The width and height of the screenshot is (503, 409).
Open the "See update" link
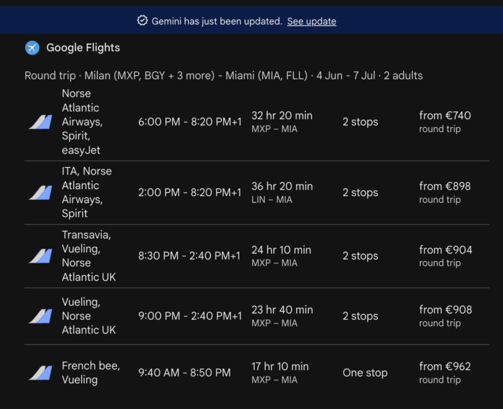tap(311, 21)
